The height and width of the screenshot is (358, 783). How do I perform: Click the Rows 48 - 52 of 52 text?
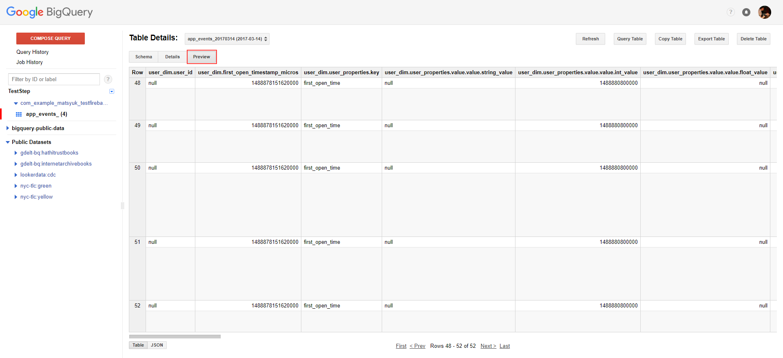[453, 346]
